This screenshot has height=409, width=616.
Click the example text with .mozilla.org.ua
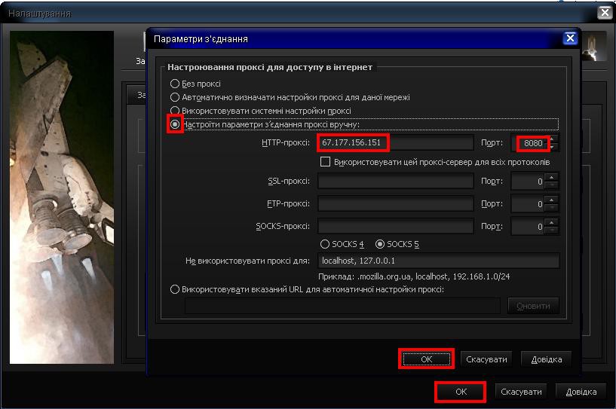pyautogui.click(x=414, y=276)
